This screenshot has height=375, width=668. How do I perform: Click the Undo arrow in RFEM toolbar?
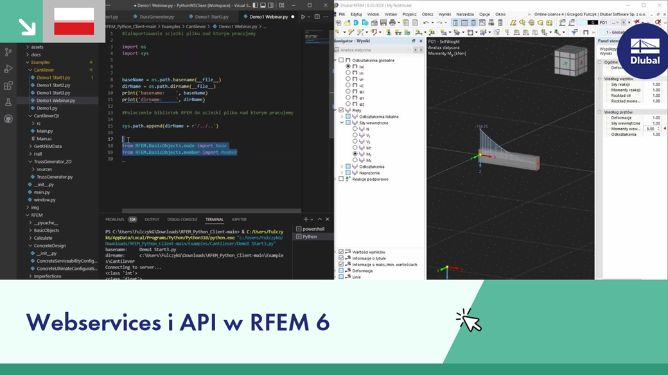tap(426, 22)
